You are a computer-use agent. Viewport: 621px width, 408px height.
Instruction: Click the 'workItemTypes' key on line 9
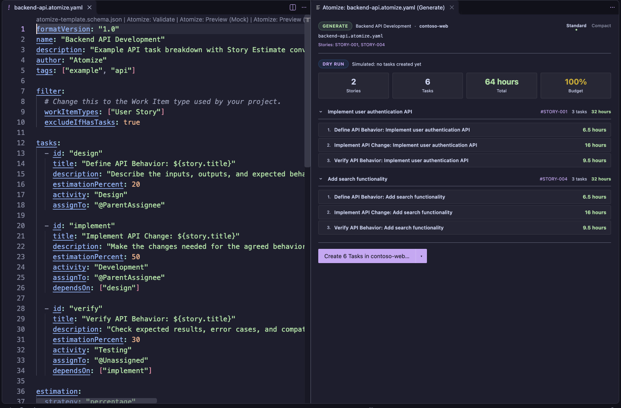coord(72,112)
